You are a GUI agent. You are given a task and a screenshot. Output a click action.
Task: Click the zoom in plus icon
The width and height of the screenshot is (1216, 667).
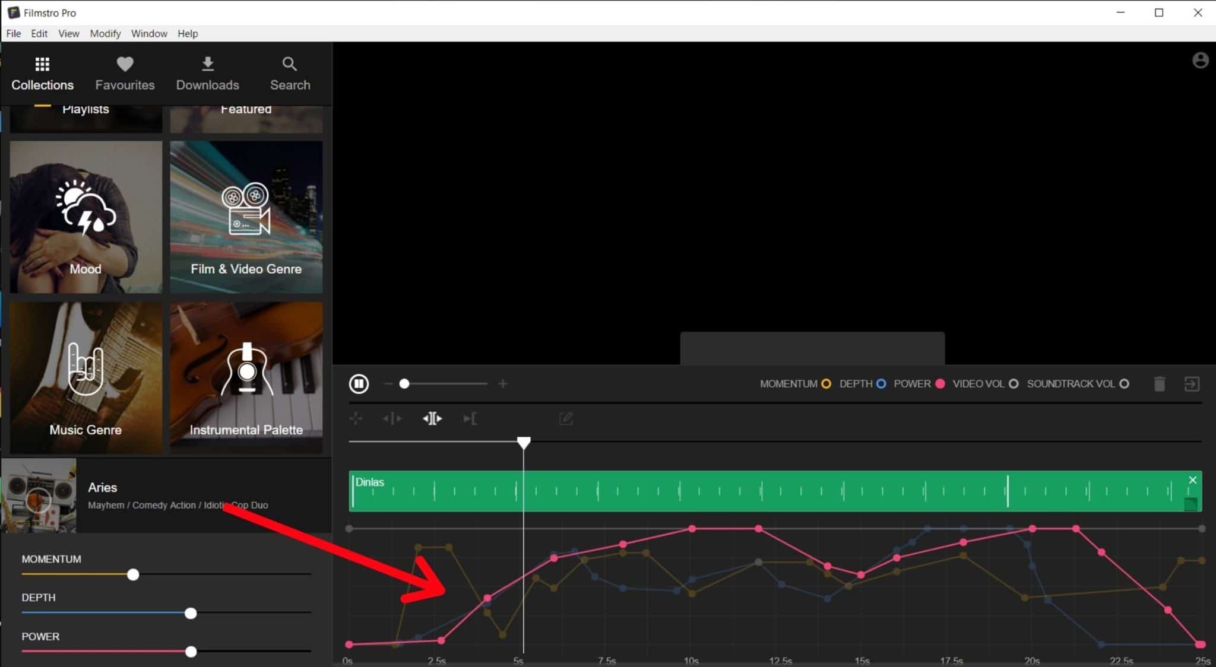click(503, 384)
